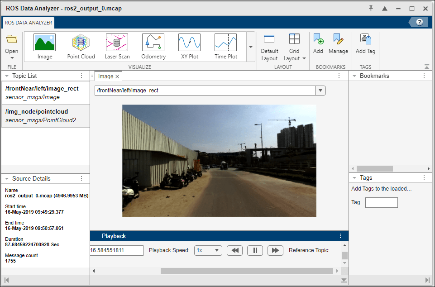Viewport: 435px width, 287px height.
Task: Click the rewind playback button
Action: pos(234,250)
